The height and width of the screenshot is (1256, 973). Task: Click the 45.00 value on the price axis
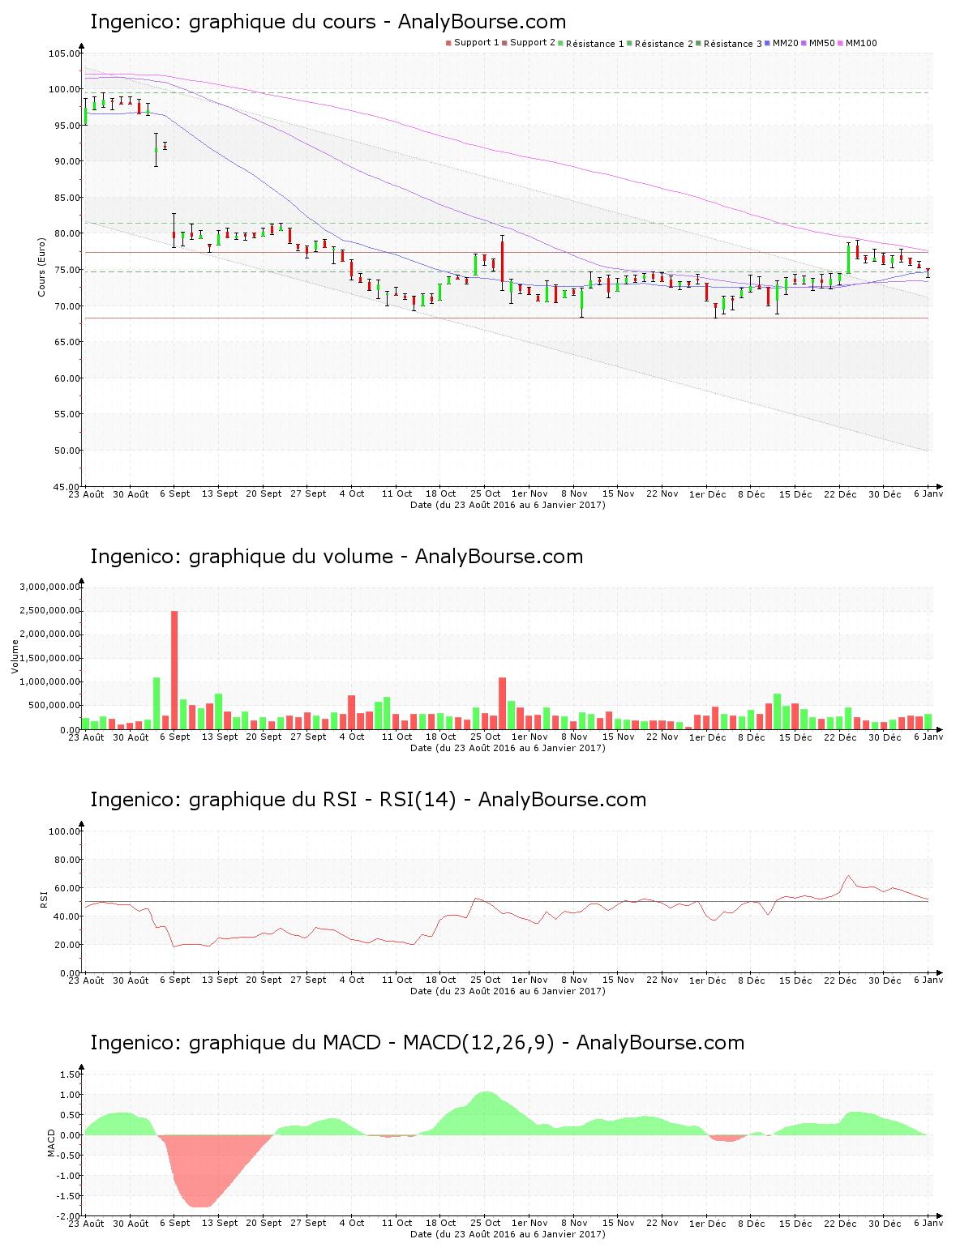pyautogui.click(x=66, y=487)
